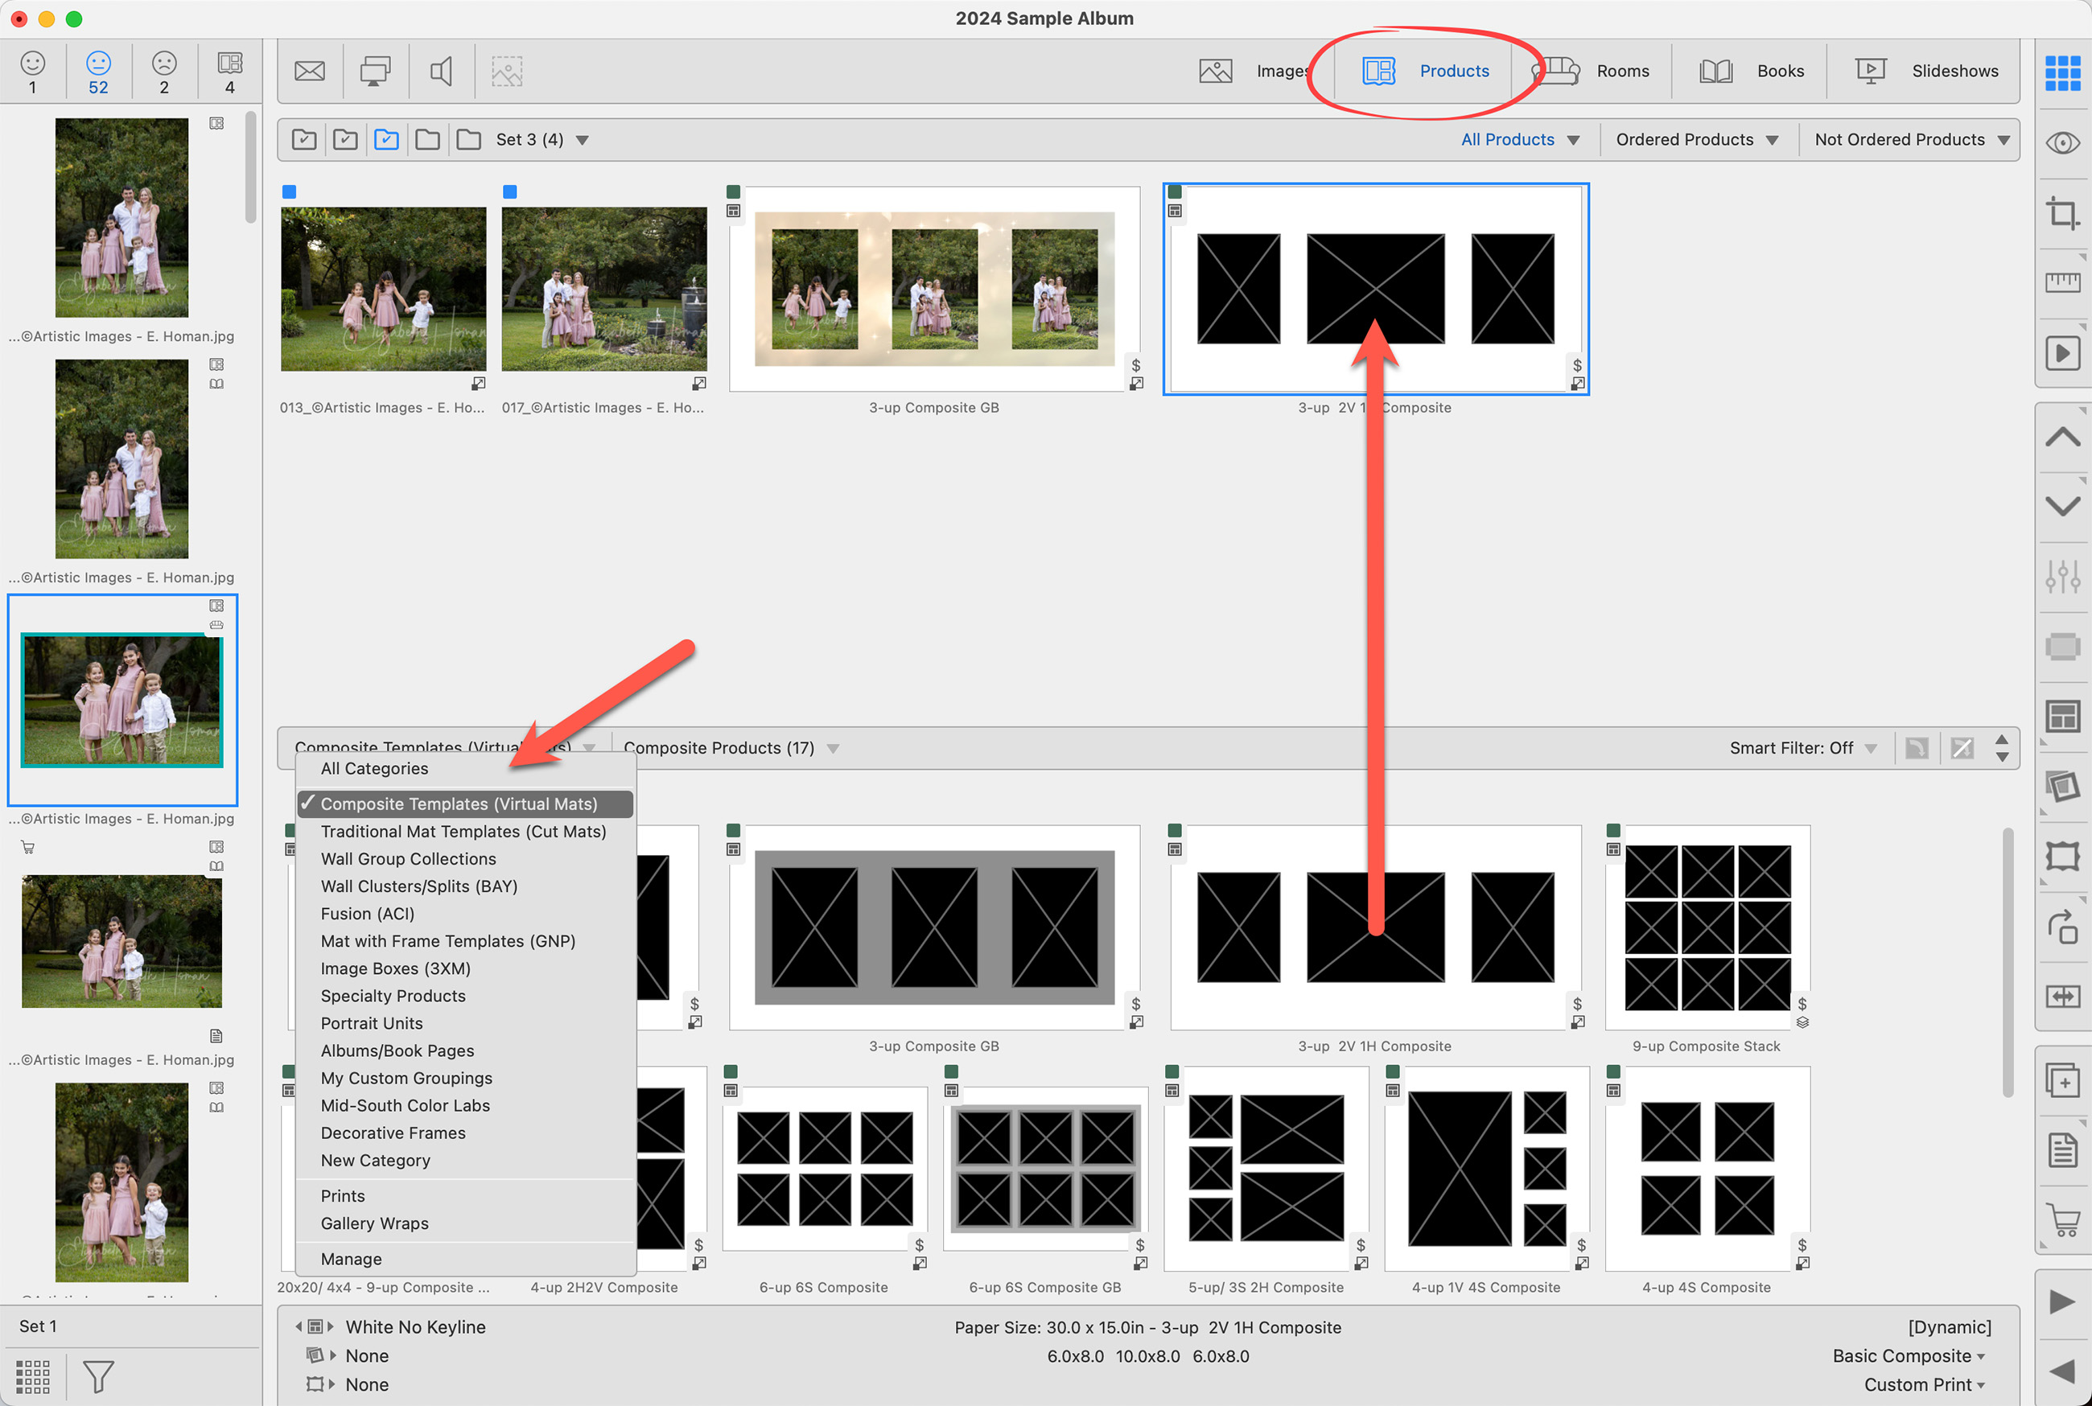Viewport: 2092px width, 1406px height.
Task: Click the email envelope icon
Action: pos(309,71)
